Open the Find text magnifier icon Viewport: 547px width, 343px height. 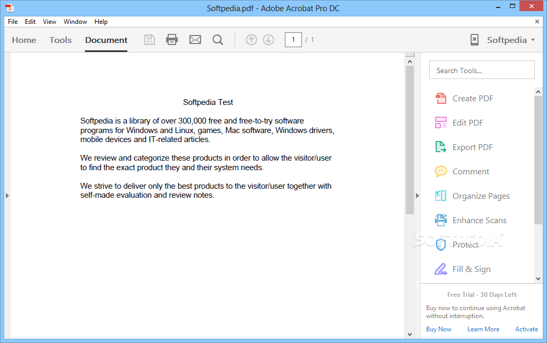click(x=218, y=40)
